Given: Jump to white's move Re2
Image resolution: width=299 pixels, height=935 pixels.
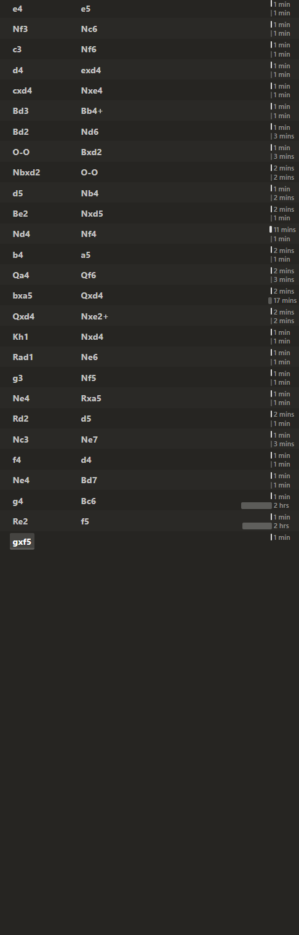Looking at the screenshot, I should click(20, 521).
